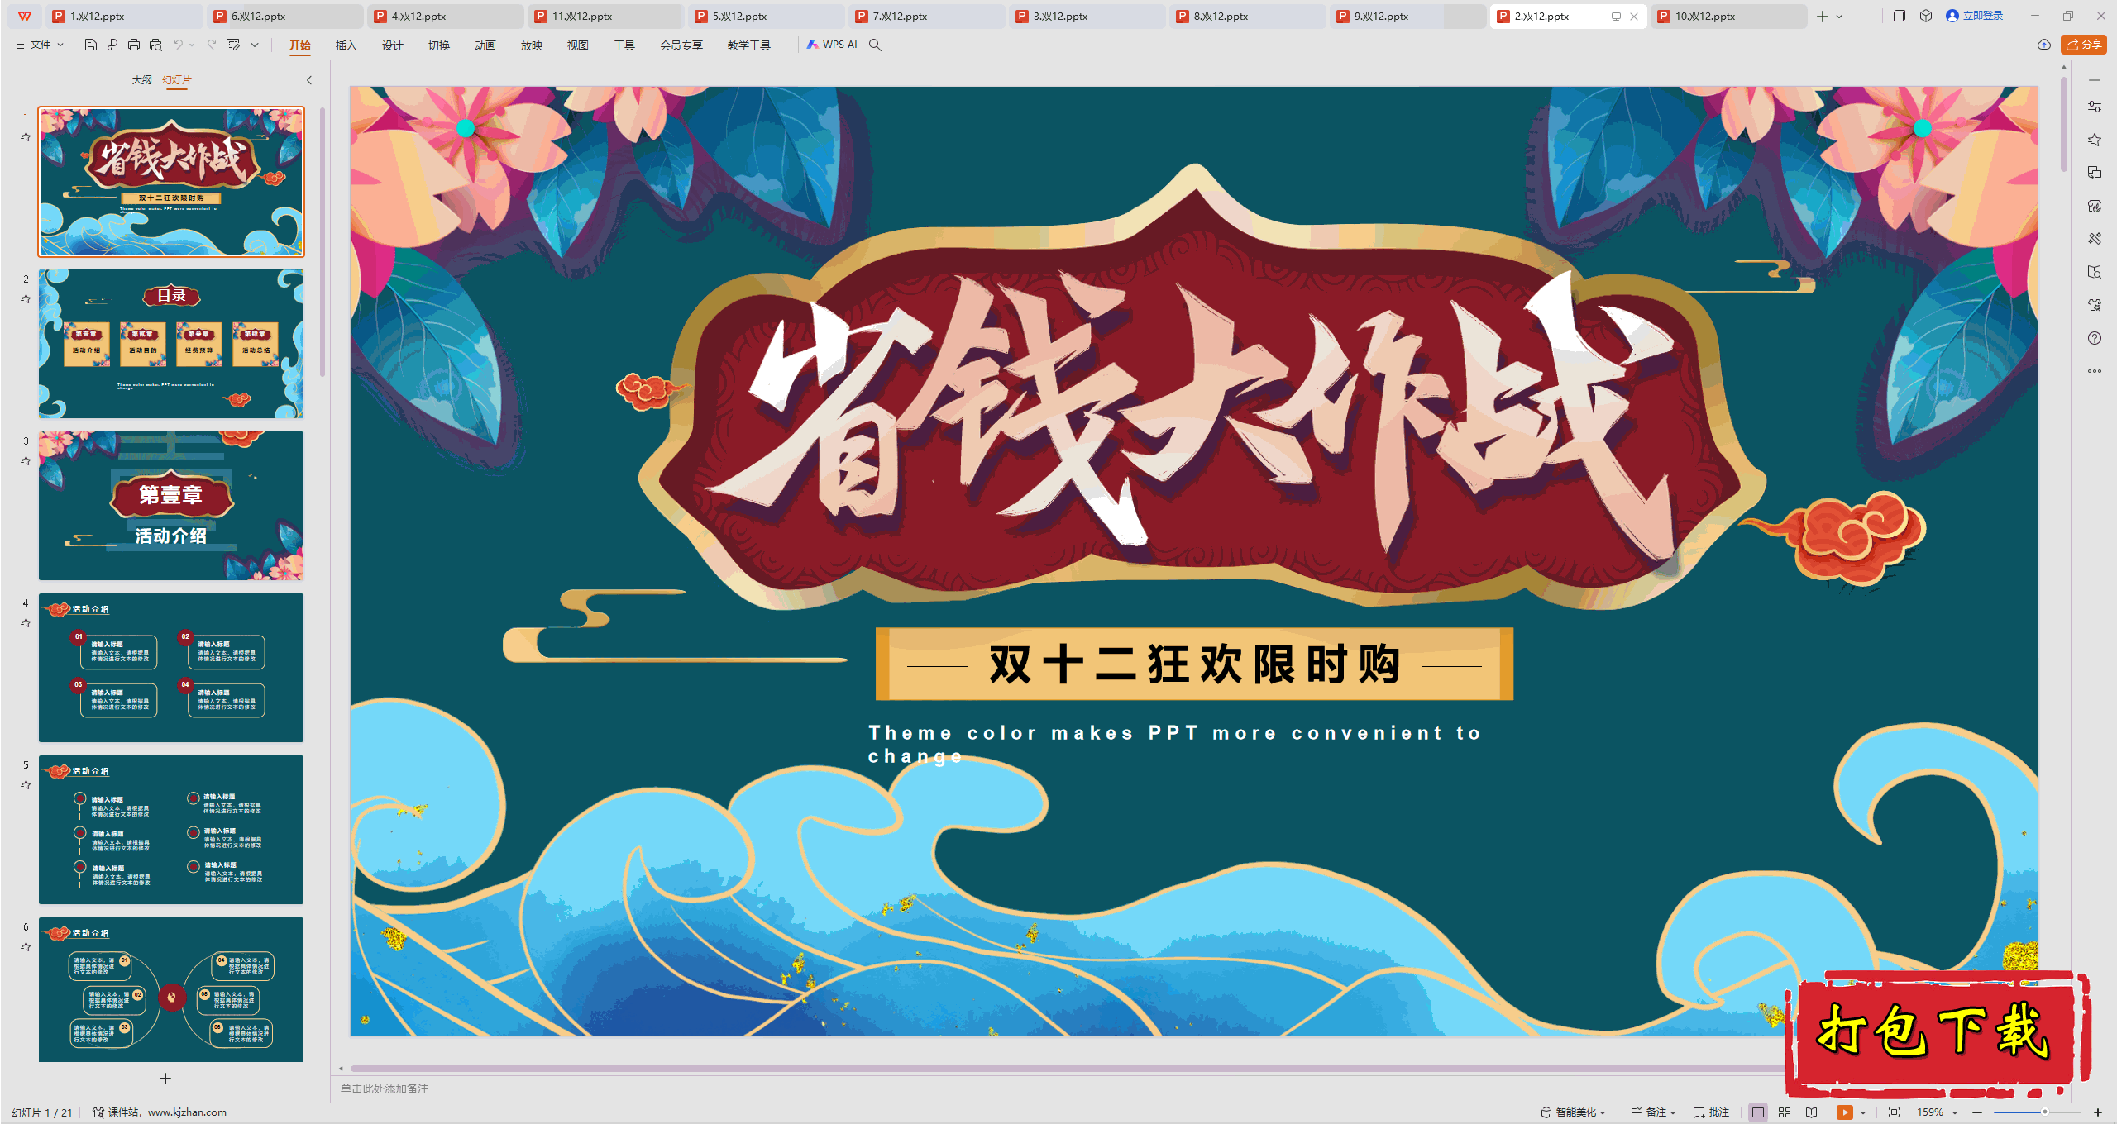Click the WPS home logo icon

25,16
